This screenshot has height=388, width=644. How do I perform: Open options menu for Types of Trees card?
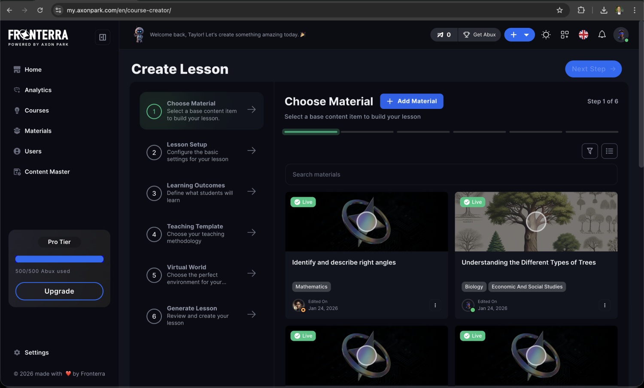[x=605, y=305]
